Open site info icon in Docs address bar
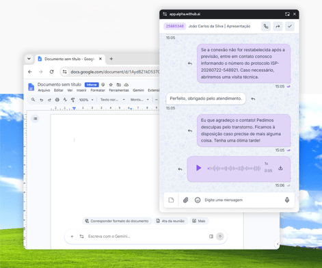The height and width of the screenshot is (268, 322). (x=65, y=72)
